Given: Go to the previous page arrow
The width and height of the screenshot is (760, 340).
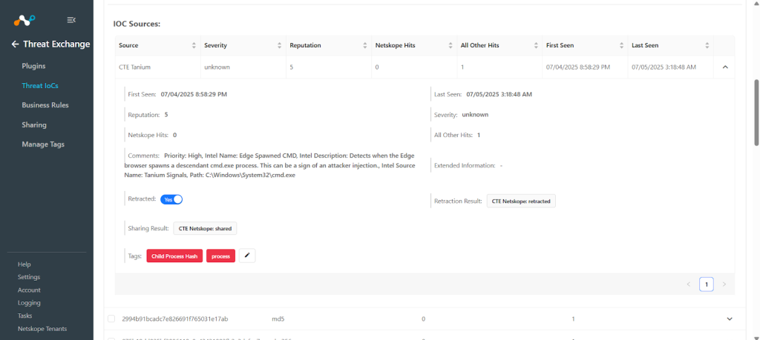Looking at the screenshot, I should click(x=689, y=284).
